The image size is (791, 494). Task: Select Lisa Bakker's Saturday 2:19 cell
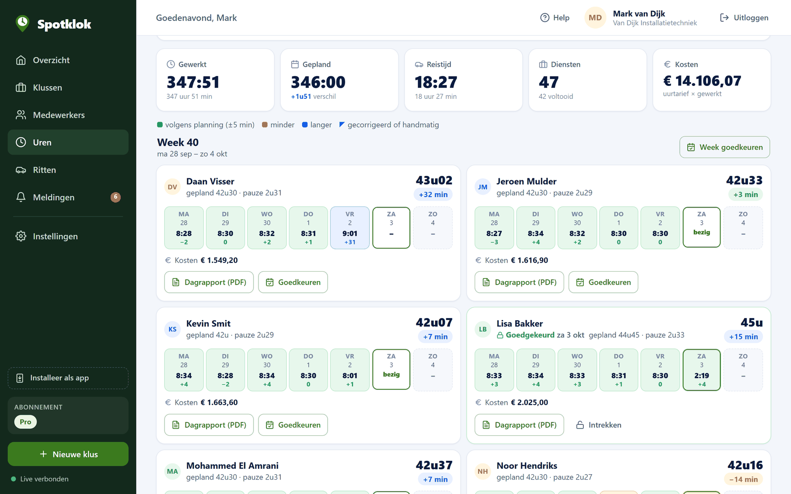pos(702,370)
